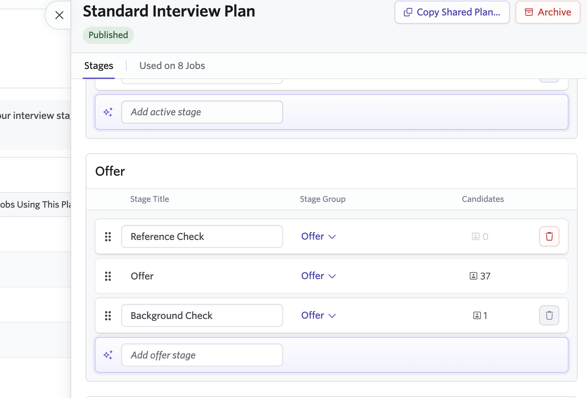Click the Stage Title column header

pos(150,199)
